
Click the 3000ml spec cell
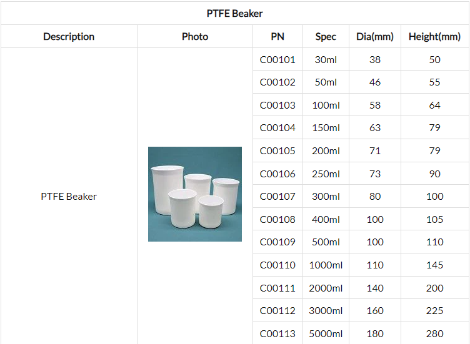pos(326,311)
